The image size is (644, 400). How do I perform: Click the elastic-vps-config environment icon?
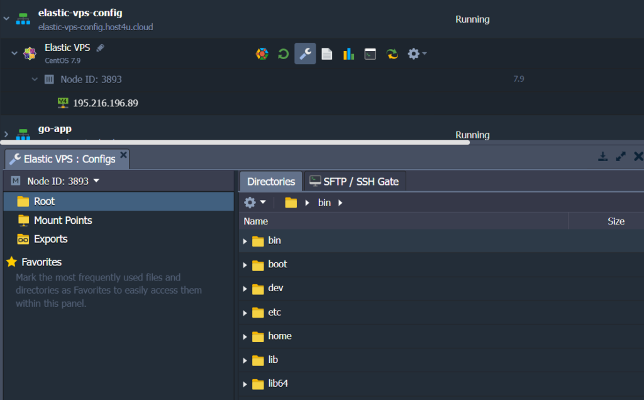[x=23, y=19]
